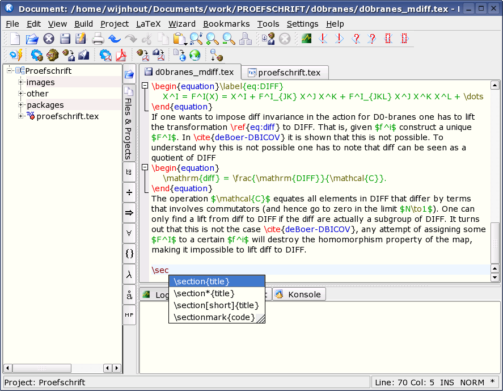Click the blue Undo arrow

click(114, 39)
